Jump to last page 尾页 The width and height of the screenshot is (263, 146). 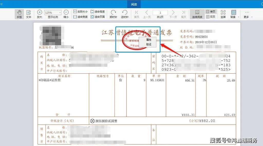tap(183, 14)
